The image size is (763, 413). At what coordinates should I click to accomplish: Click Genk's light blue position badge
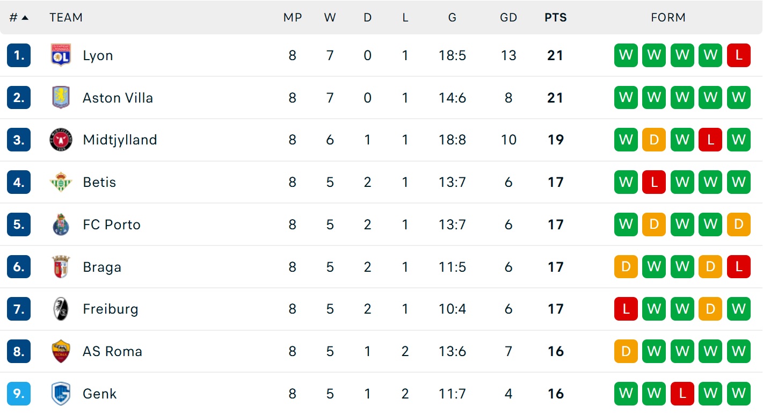click(x=19, y=394)
